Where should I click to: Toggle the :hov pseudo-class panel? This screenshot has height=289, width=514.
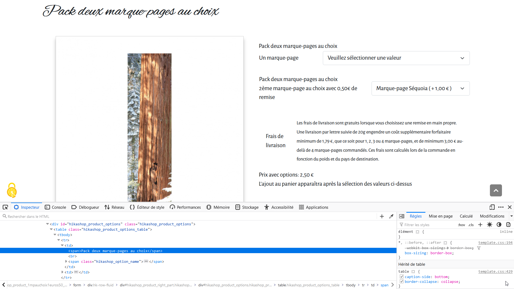pos(461,225)
